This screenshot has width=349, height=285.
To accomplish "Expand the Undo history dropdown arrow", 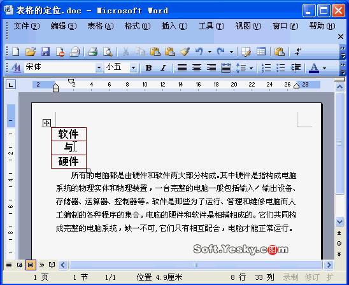I will coord(210,52).
